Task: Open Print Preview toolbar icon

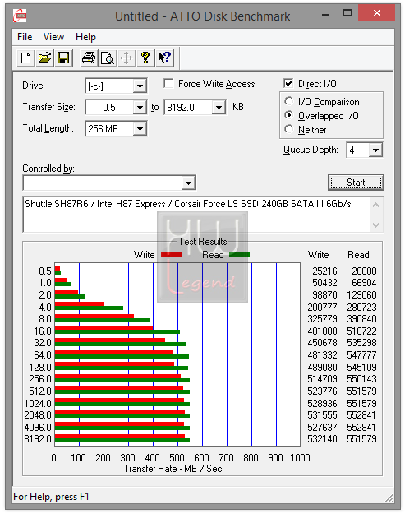Action: point(107,58)
